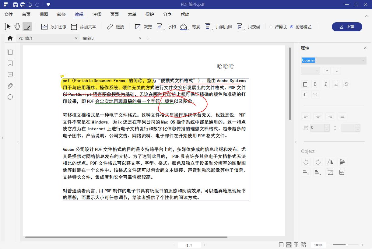Open the Courier font family dropdown
Viewport: 372px width, 249px height.
363,60
